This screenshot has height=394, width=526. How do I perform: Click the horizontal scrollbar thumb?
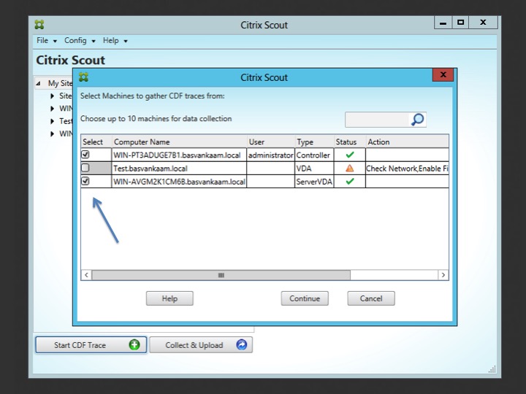click(x=221, y=275)
